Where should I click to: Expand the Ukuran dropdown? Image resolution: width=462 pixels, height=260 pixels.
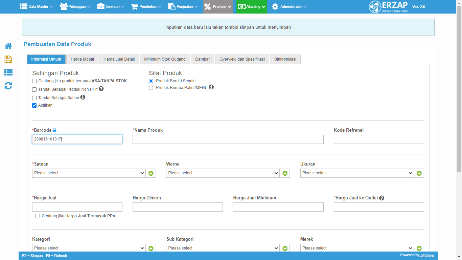click(357, 173)
